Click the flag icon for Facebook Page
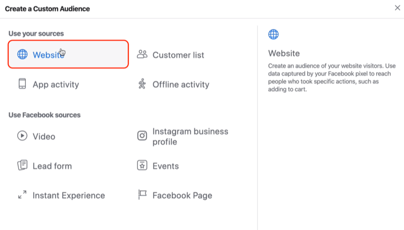This screenshot has height=230, width=404. point(142,195)
